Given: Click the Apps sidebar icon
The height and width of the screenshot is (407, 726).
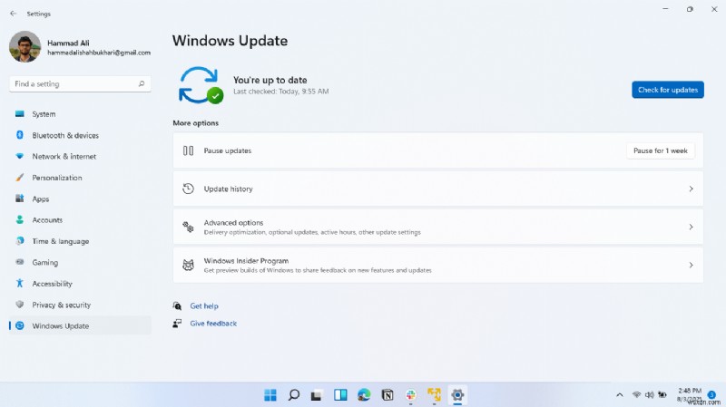Looking at the screenshot, I should (19, 199).
